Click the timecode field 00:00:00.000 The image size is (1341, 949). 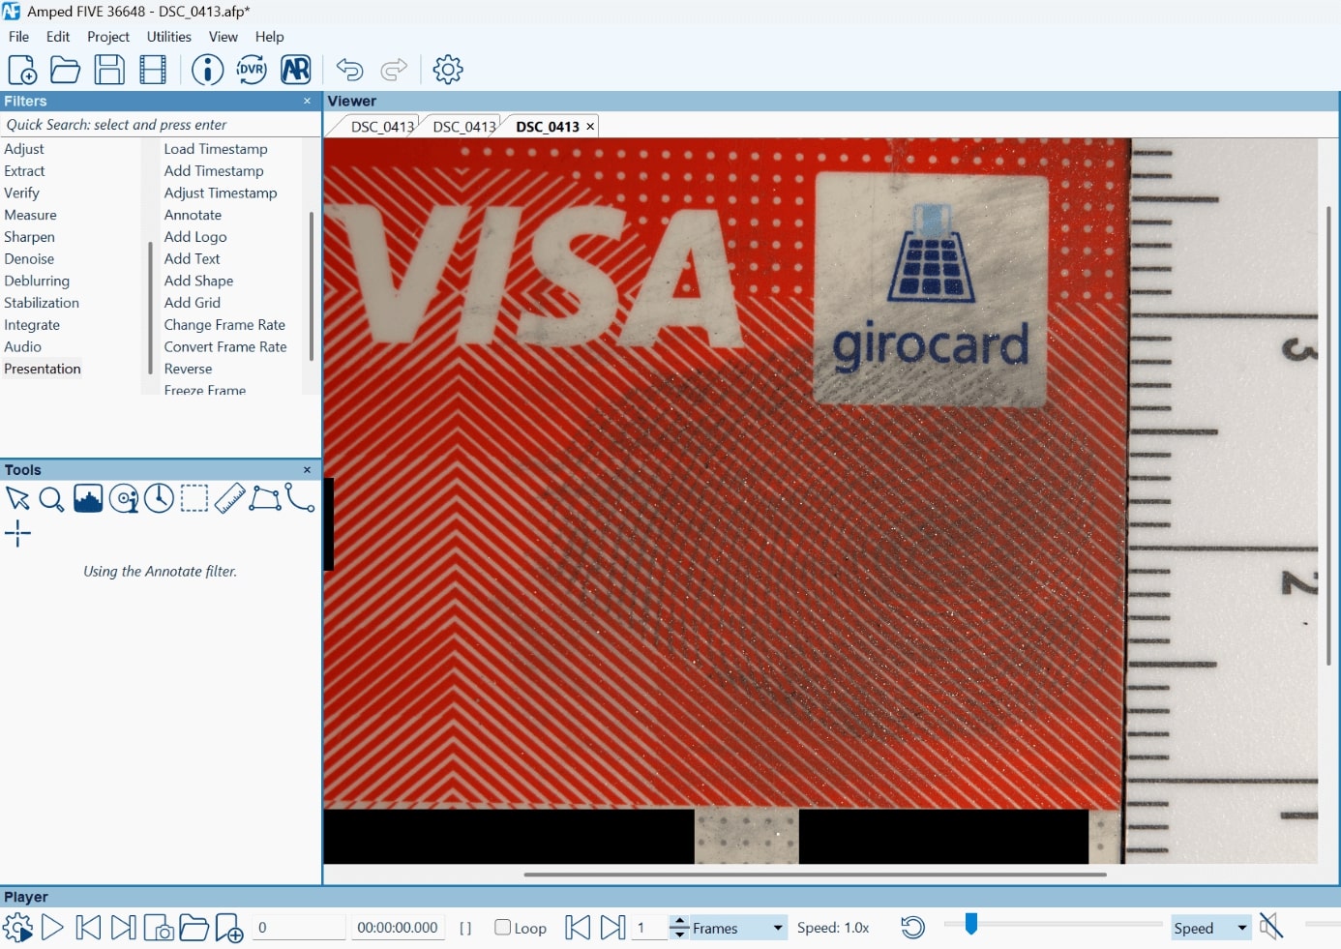(398, 928)
